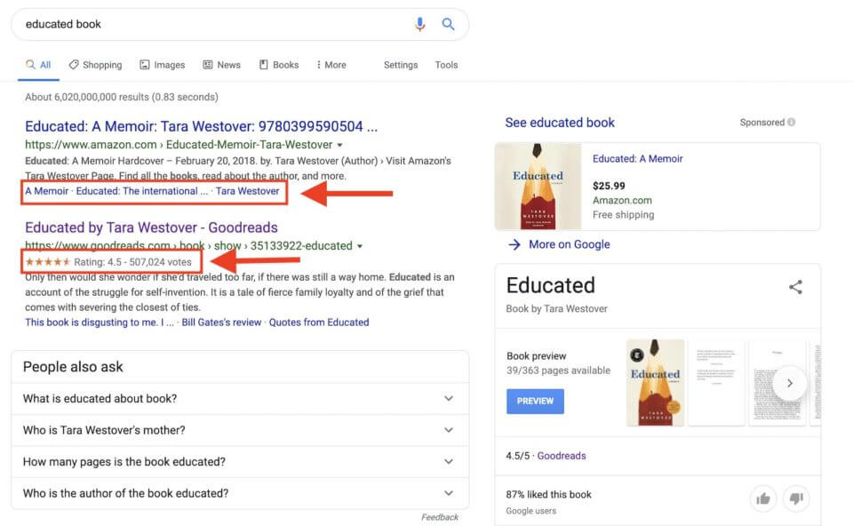Click the thumbs down icon

tap(796, 498)
